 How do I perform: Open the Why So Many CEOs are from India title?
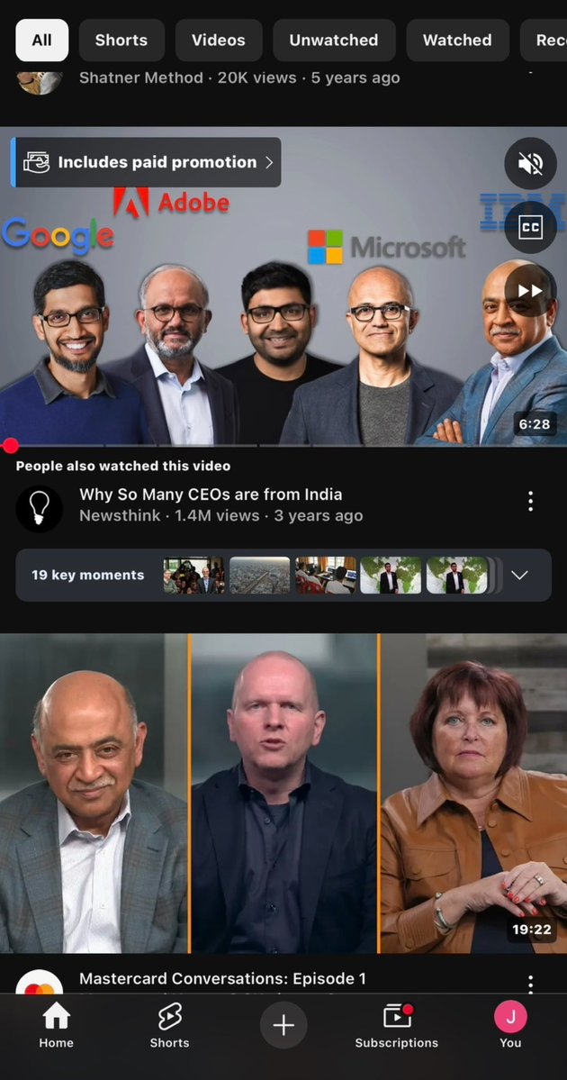click(211, 495)
